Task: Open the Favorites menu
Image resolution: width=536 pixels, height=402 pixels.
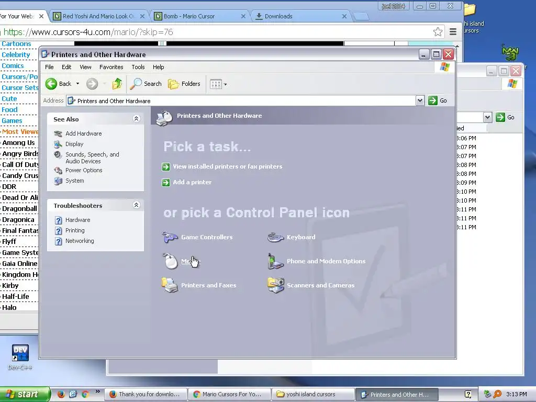Action: (111, 67)
